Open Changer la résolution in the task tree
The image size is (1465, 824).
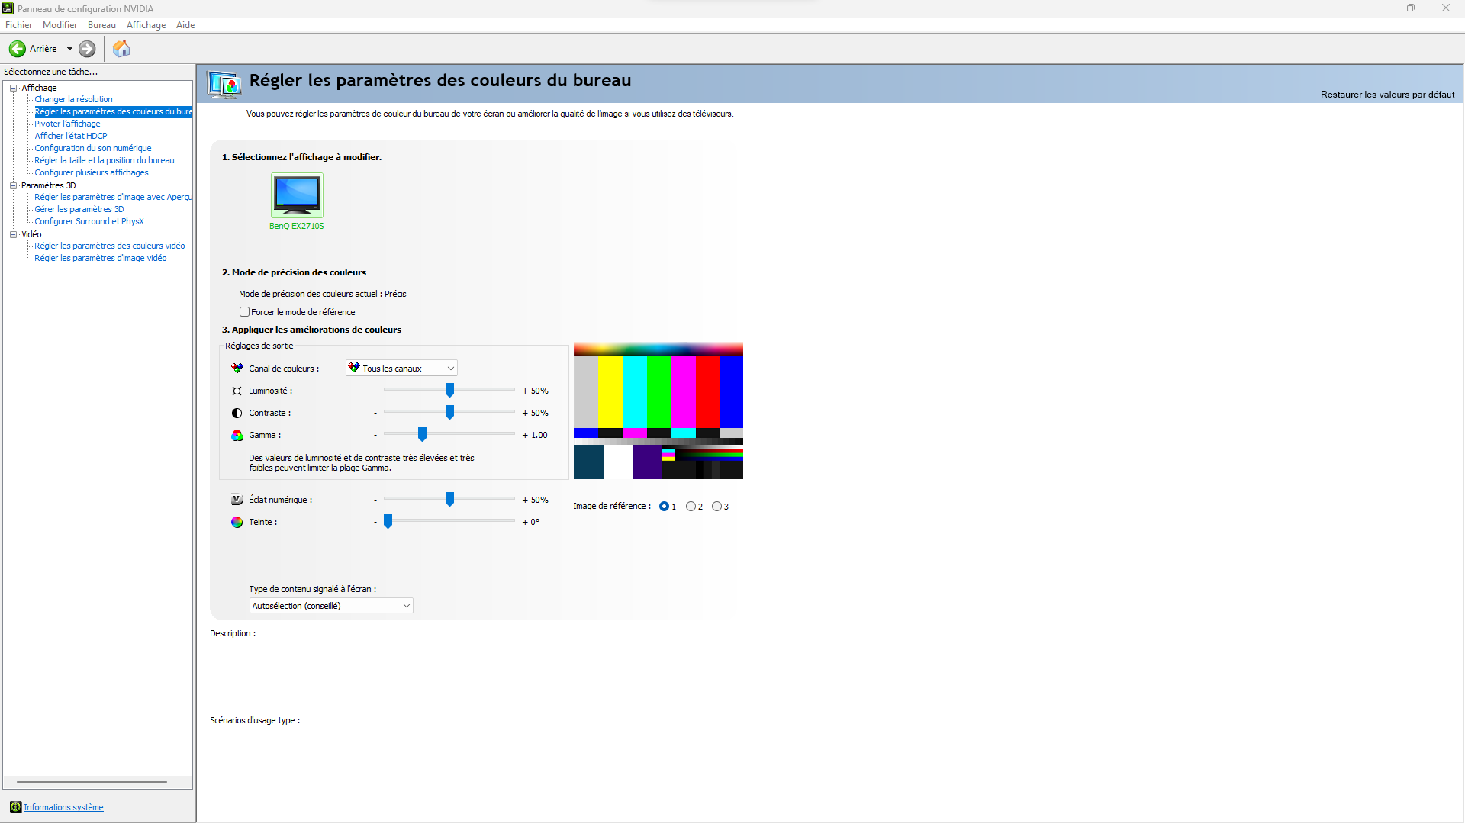(x=73, y=99)
